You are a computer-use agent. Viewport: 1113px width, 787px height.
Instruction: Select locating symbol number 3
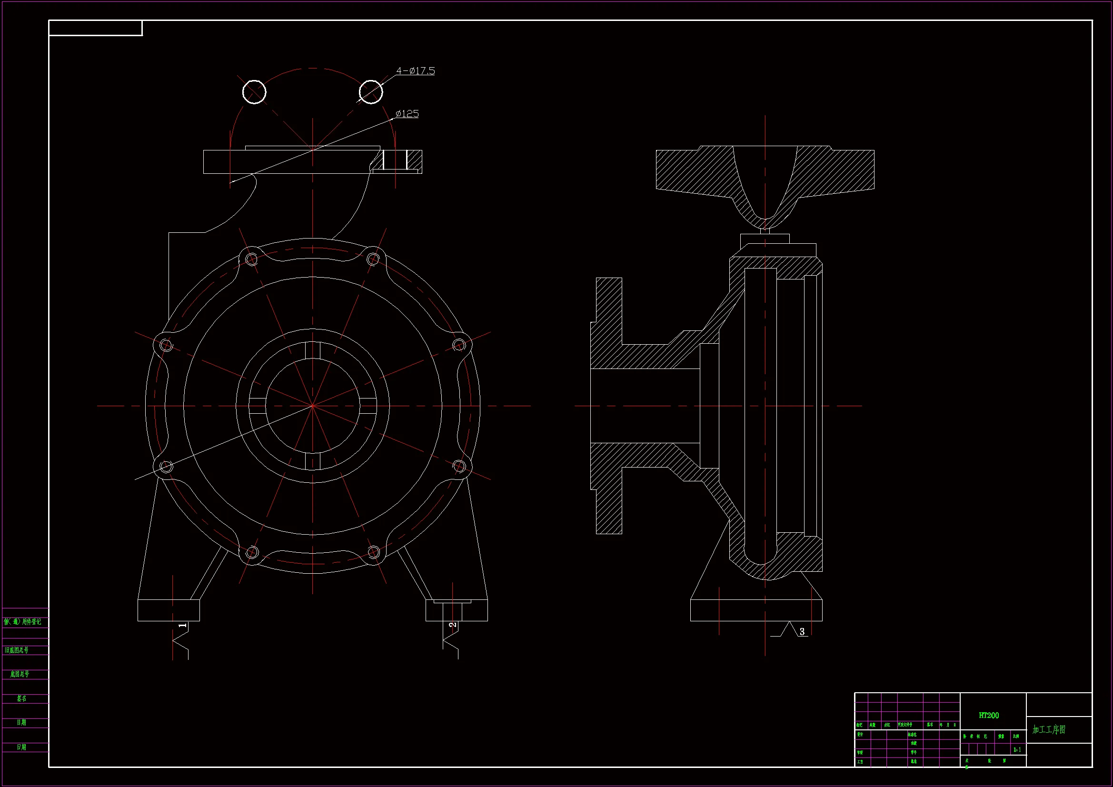click(802, 632)
